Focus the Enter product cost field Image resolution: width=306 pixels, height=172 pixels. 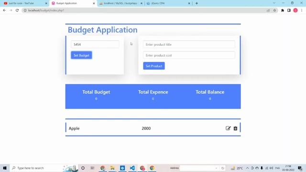[x=189, y=55]
